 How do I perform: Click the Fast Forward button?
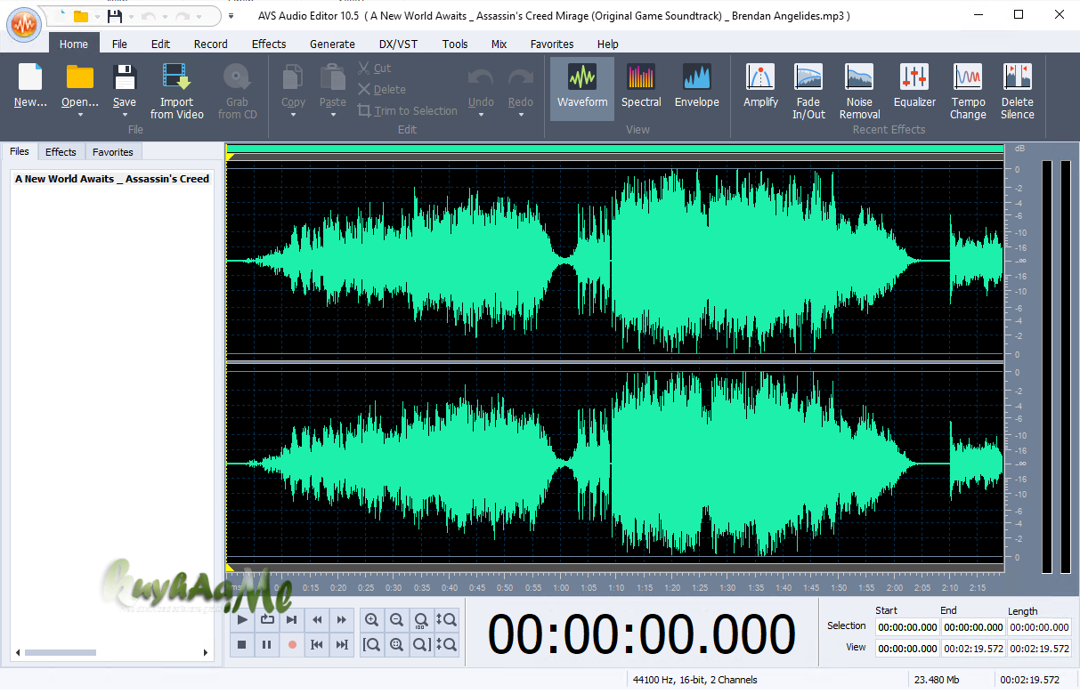point(342,620)
